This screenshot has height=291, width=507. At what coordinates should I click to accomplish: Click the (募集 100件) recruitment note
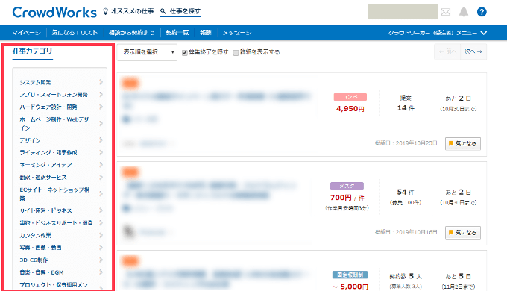[x=406, y=203]
